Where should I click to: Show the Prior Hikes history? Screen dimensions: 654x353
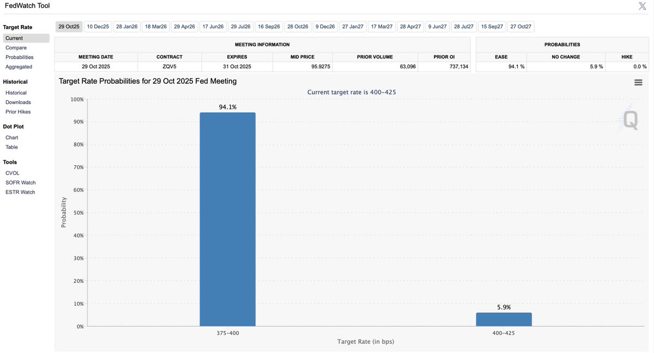pos(18,112)
